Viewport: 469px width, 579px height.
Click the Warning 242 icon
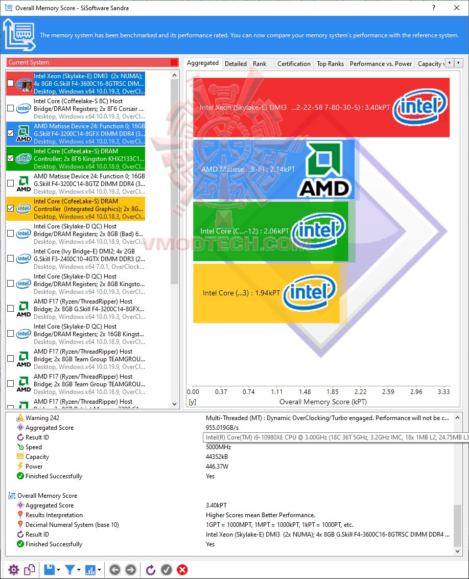point(20,418)
